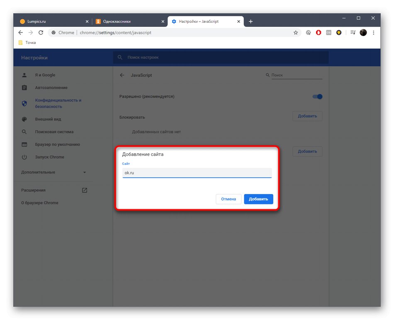Click the Поиск настроек search field
The width and height of the screenshot is (394, 320).
click(221, 57)
